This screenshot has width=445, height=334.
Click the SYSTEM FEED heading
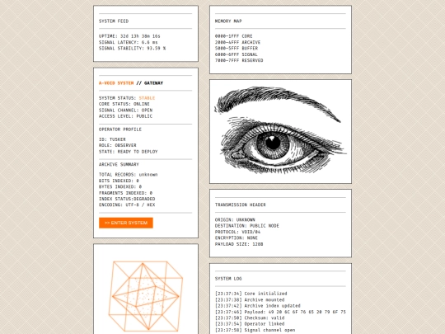point(114,21)
